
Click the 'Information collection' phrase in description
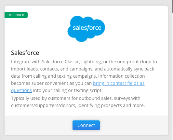click(x=122, y=76)
